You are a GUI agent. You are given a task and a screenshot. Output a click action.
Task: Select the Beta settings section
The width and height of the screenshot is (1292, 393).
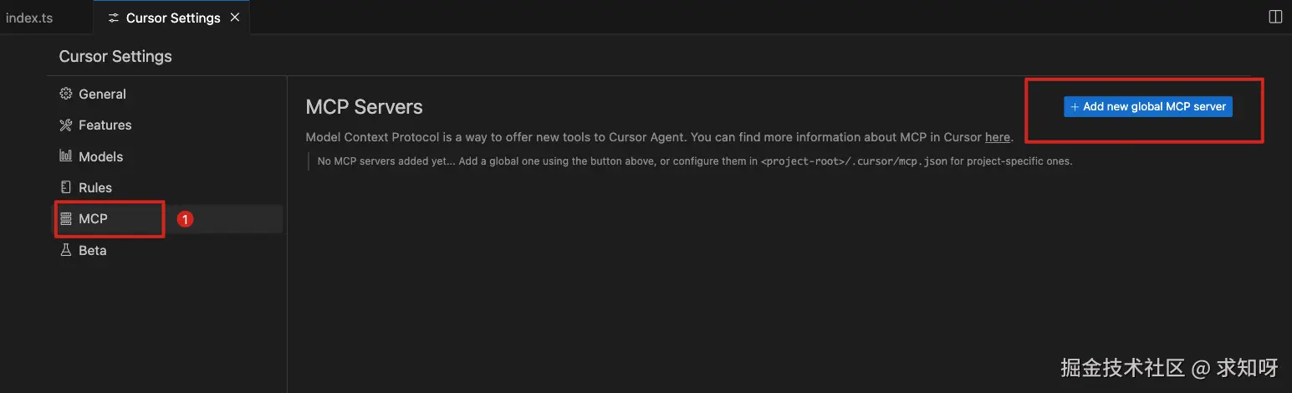tap(92, 250)
